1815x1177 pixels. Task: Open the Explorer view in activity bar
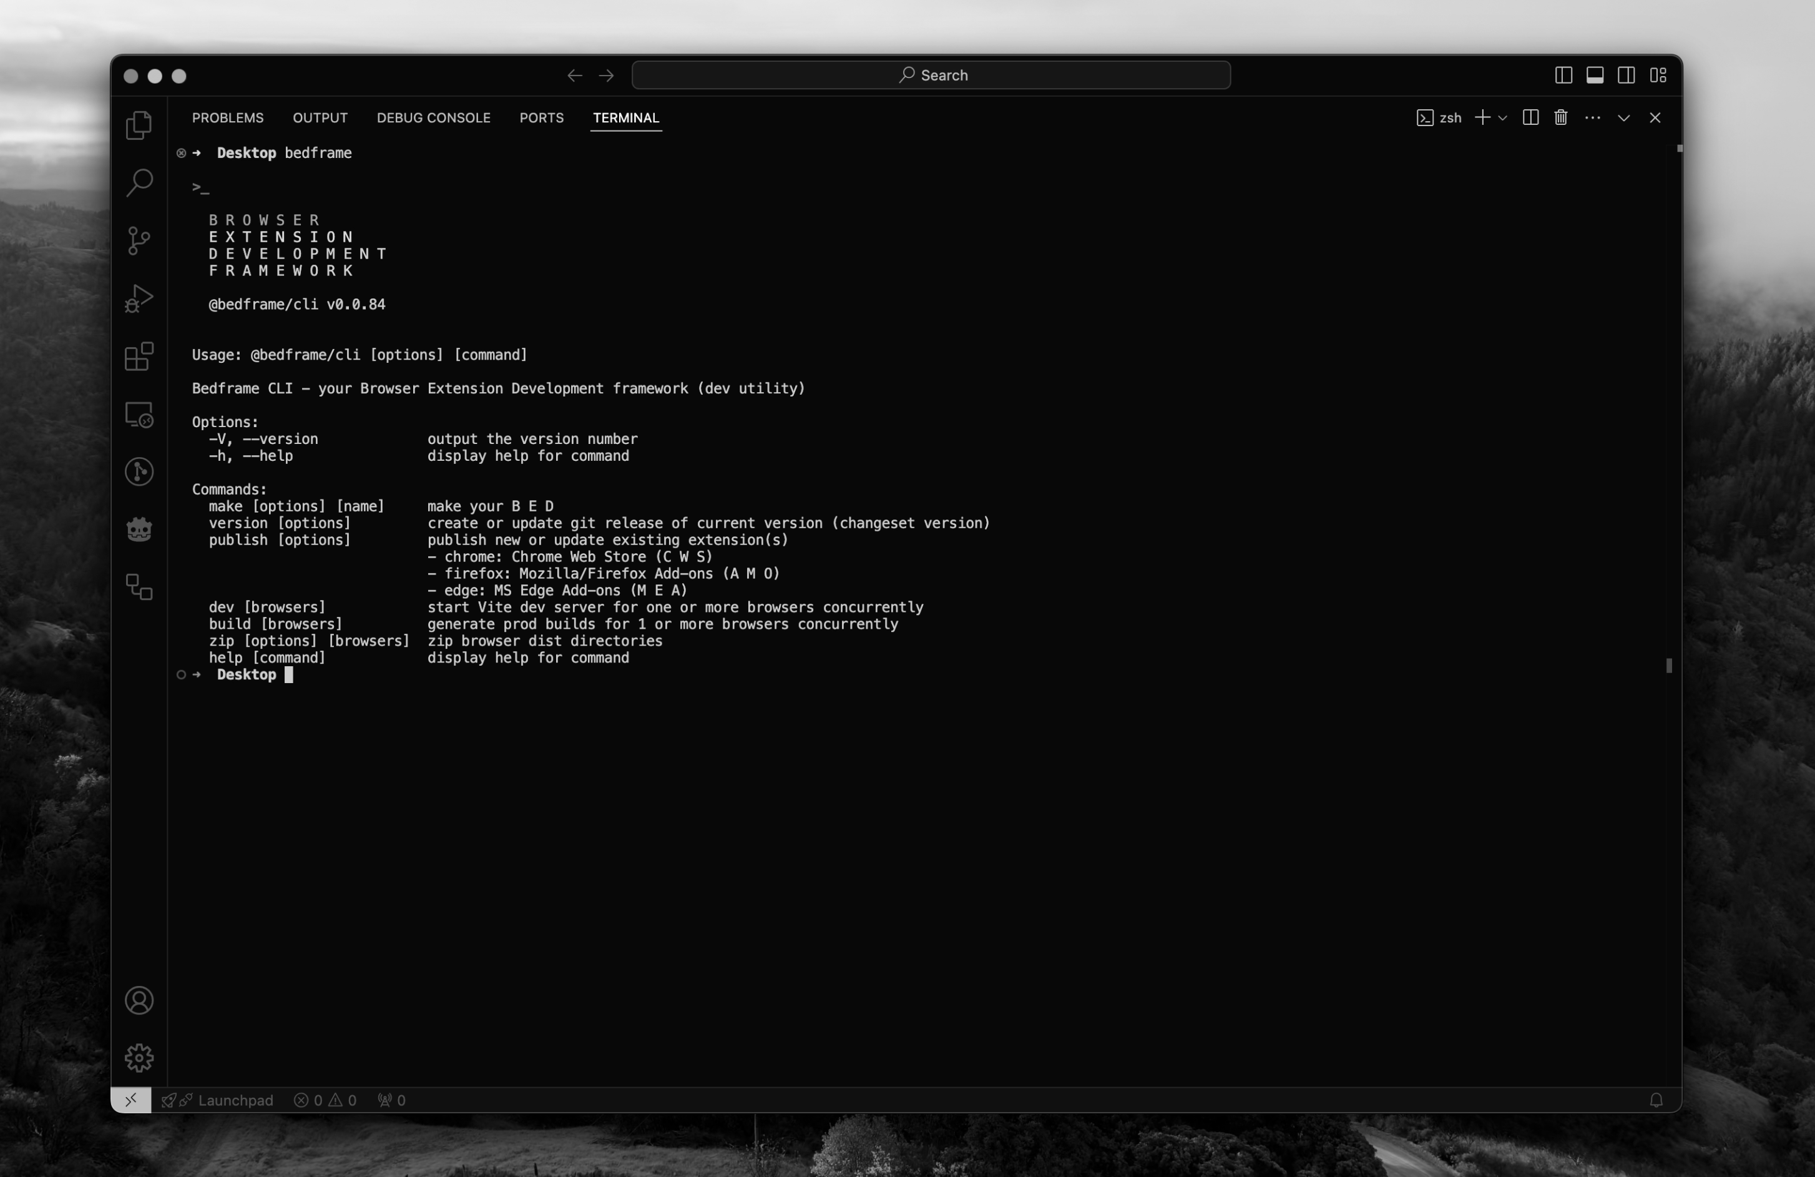(x=139, y=125)
